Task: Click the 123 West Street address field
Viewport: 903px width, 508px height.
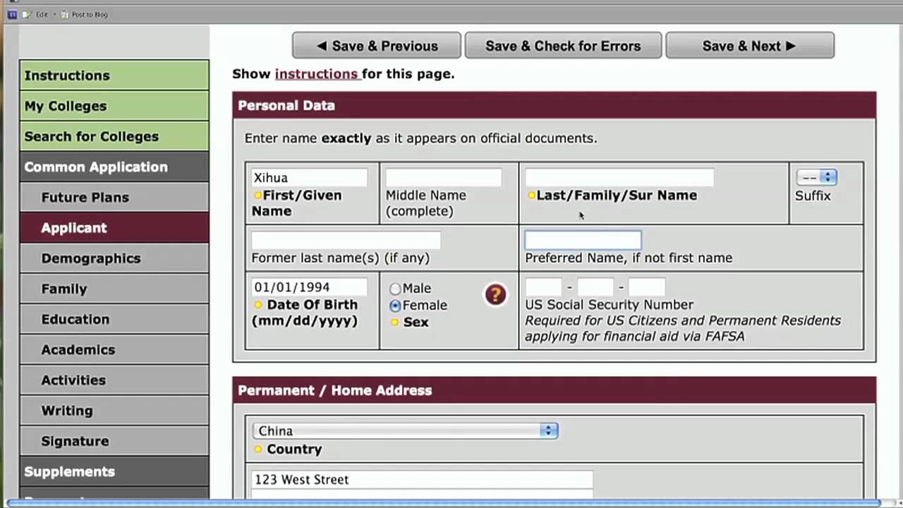Action: pyautogui.click(x=422, y=480)
